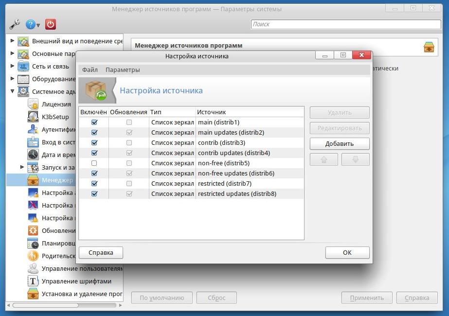Toggle Обновления checkbox for main (distrib1)

tap(129, 122)
